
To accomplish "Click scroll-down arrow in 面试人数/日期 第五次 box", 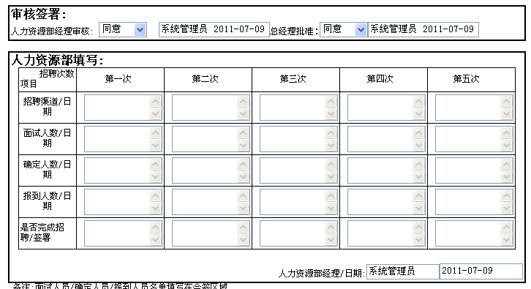I will 506,146.
